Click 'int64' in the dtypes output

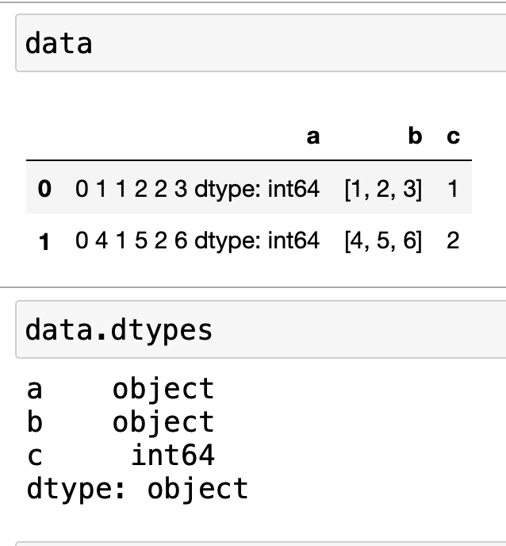[172, 456]
